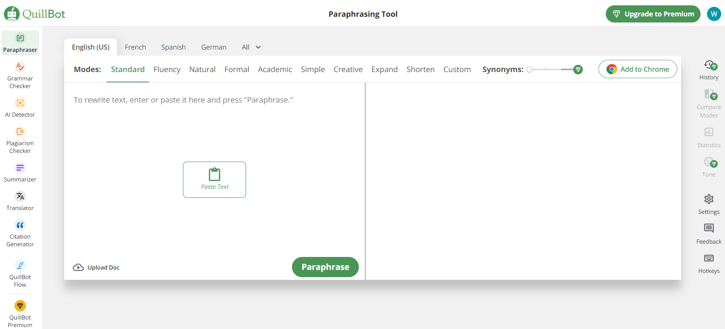Open the W user account menu
Image resolution: width=725 pixels, height=329 pixels.
(x=714, y=14)
